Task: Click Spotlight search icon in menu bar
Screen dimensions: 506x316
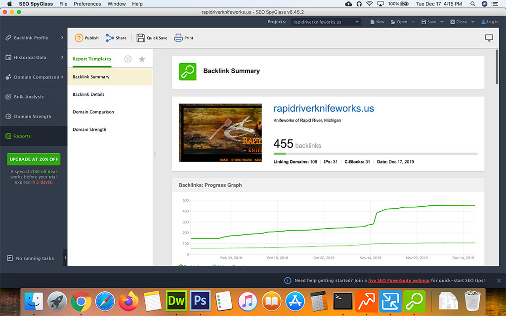Action: (473, 4)
